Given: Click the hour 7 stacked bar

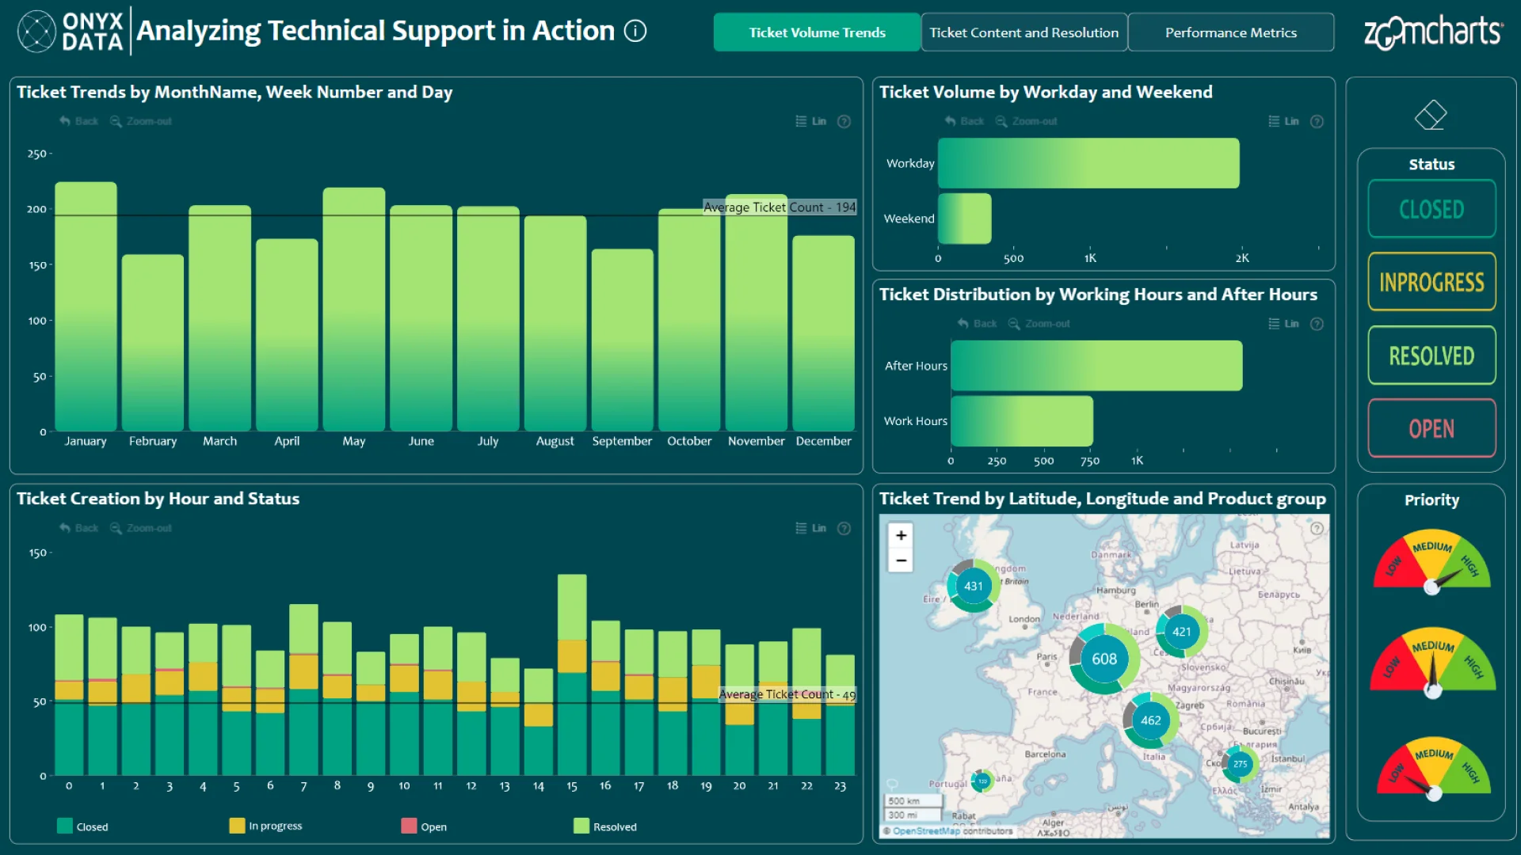Looking at the screenshot, I should tap(303, 690).
